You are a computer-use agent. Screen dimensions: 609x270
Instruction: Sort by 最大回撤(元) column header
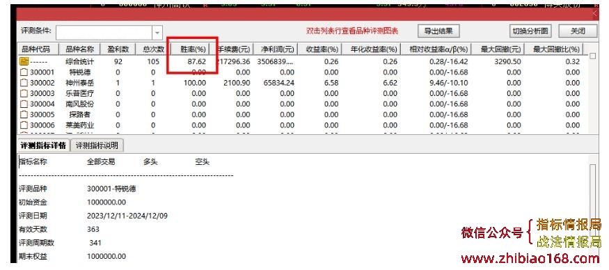coord(498,49)
